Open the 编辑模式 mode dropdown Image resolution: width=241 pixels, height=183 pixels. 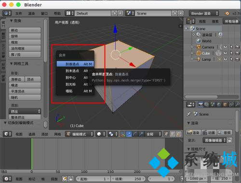(80, 134)
